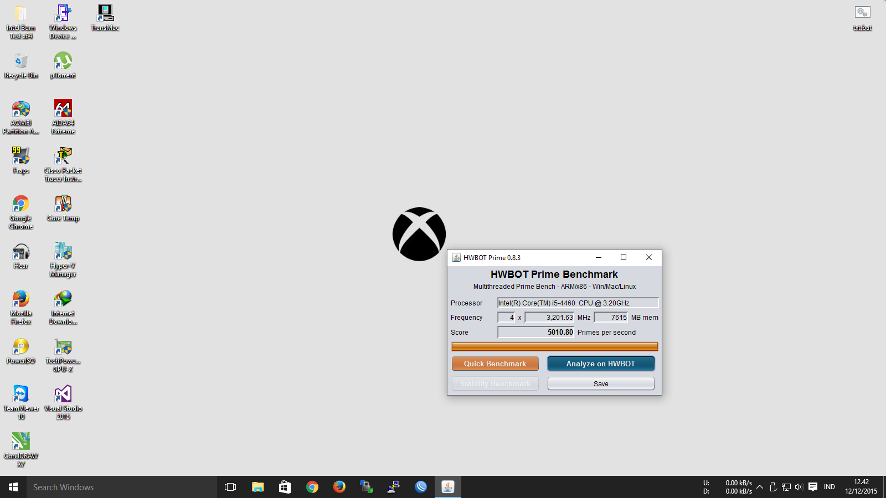Click the upload/download network speed meter

click(x=728, y=487)
